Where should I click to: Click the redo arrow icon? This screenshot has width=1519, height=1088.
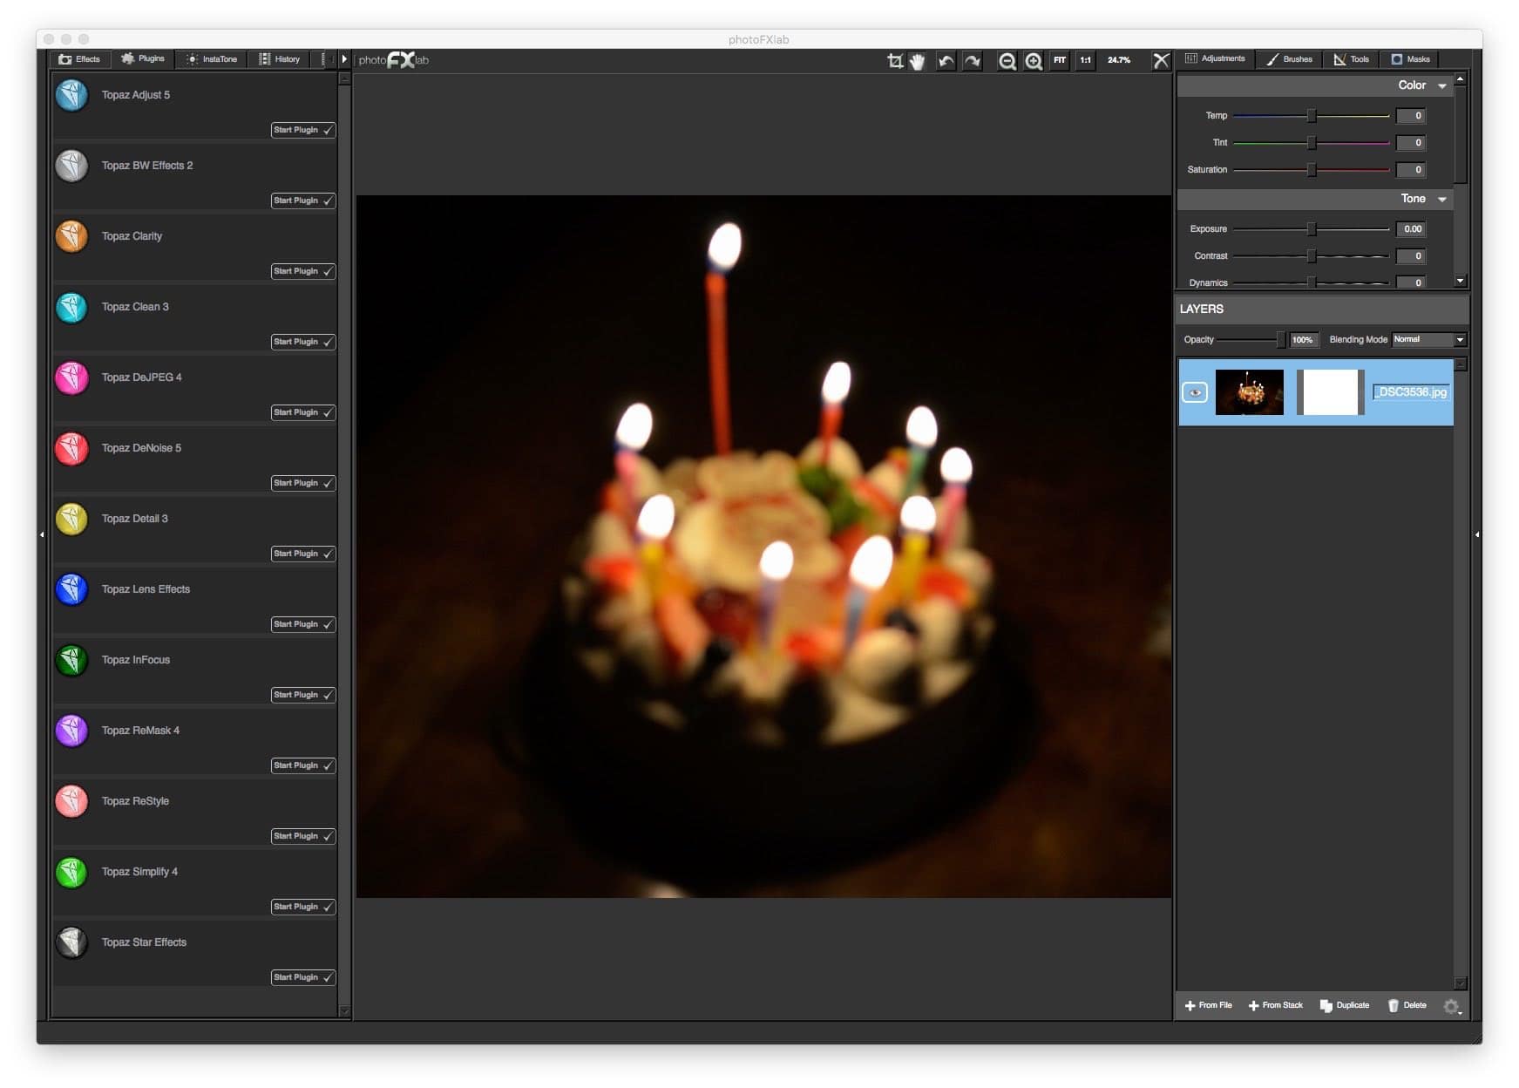pos(972,60)
